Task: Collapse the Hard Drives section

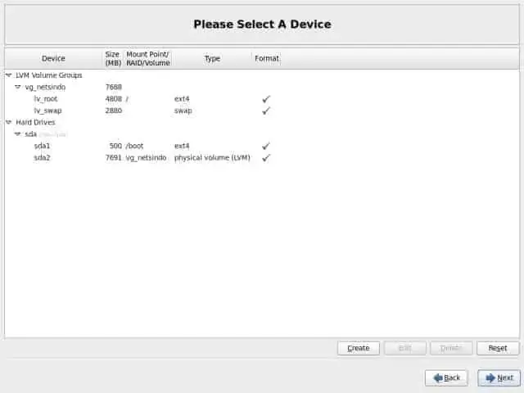Action: (x=9, y=123)
